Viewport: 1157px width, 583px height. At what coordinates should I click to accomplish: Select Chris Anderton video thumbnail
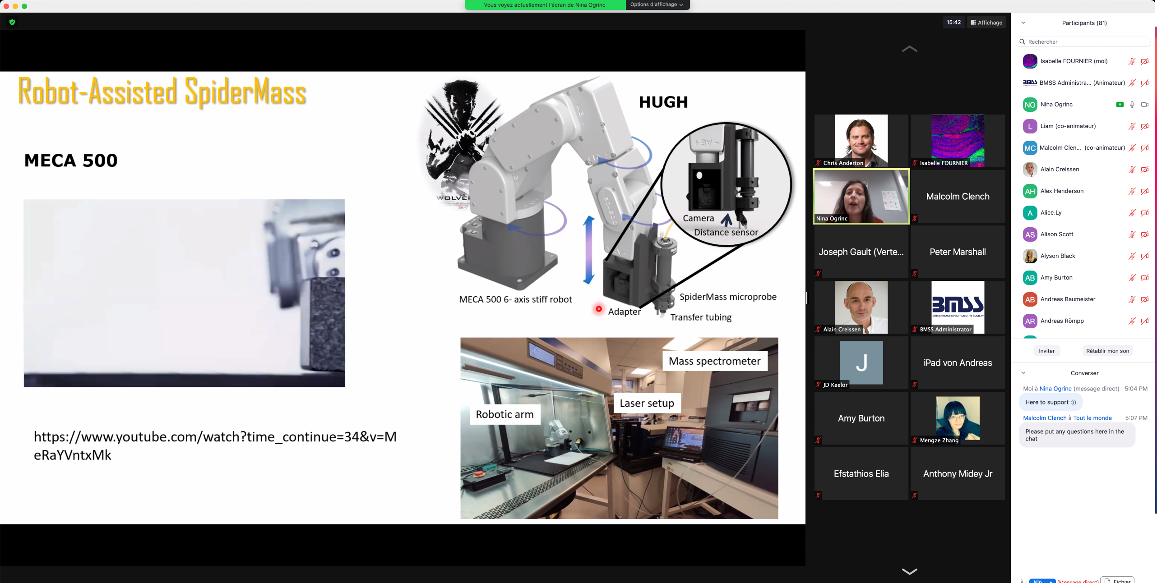[x=861, y=141]
